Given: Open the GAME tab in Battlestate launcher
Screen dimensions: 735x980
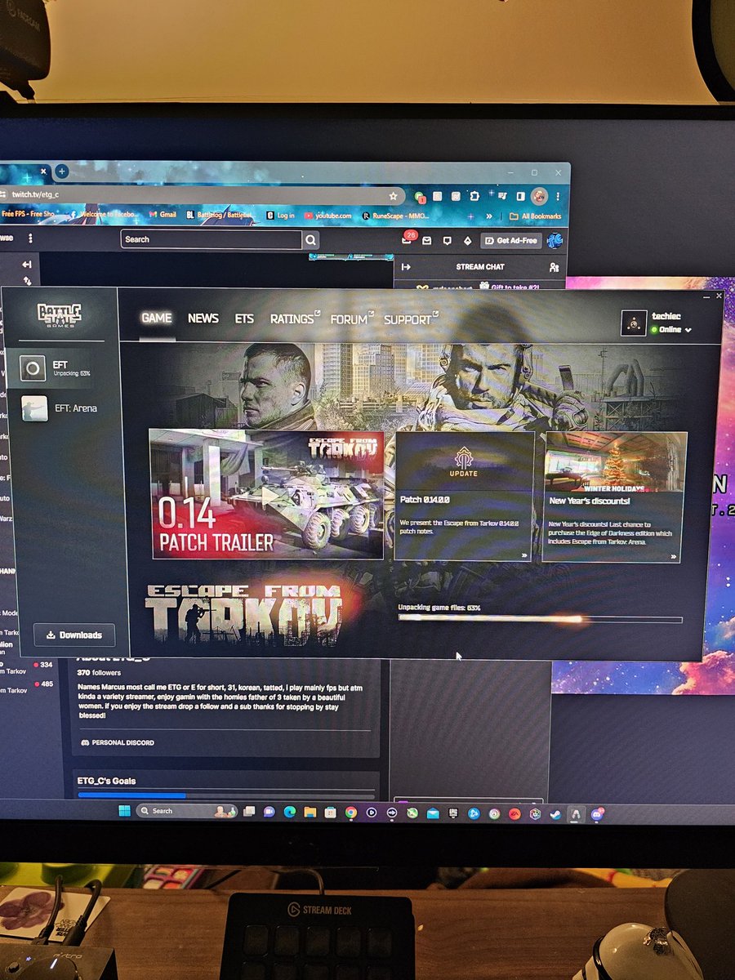Looking at the screenshot, I should 156,318.
